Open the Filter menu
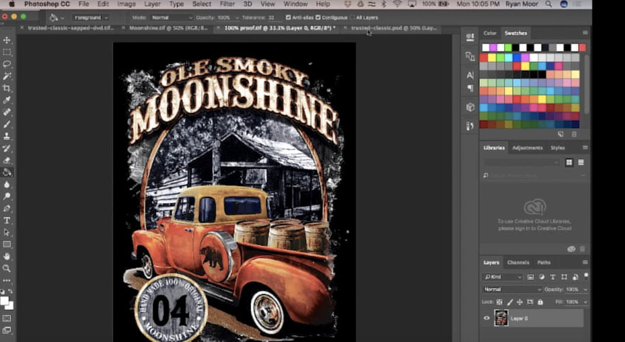 pyautogui.click(x=227, y=4)
